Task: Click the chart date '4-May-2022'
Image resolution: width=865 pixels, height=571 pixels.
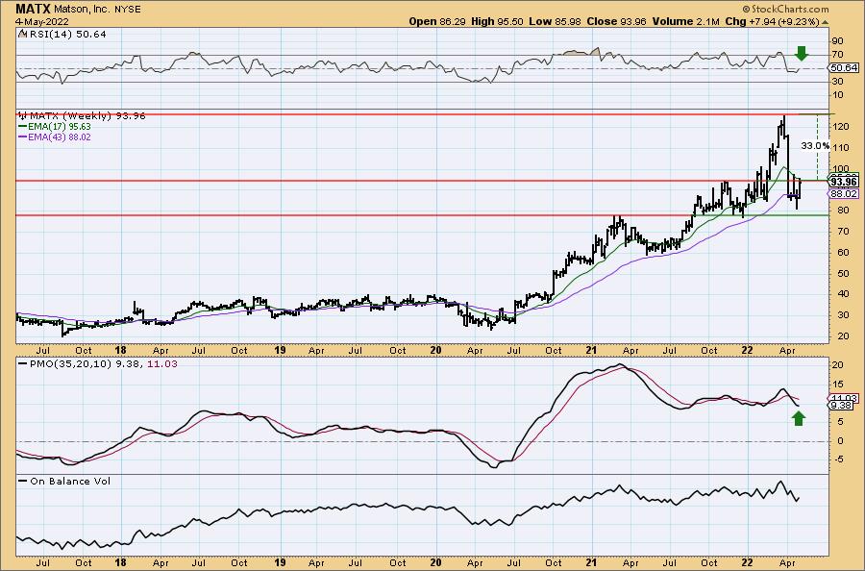Action: click(42, 21)
